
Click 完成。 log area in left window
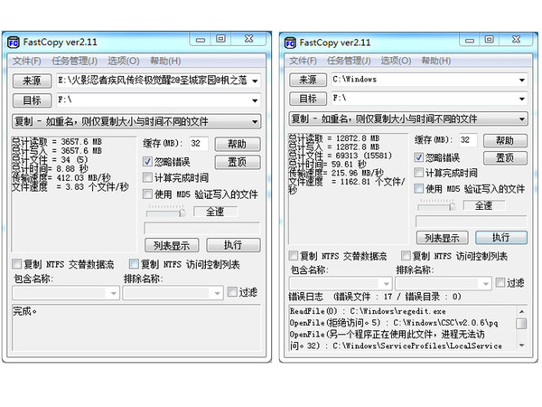pyautogui.click(x=136, y=327)
